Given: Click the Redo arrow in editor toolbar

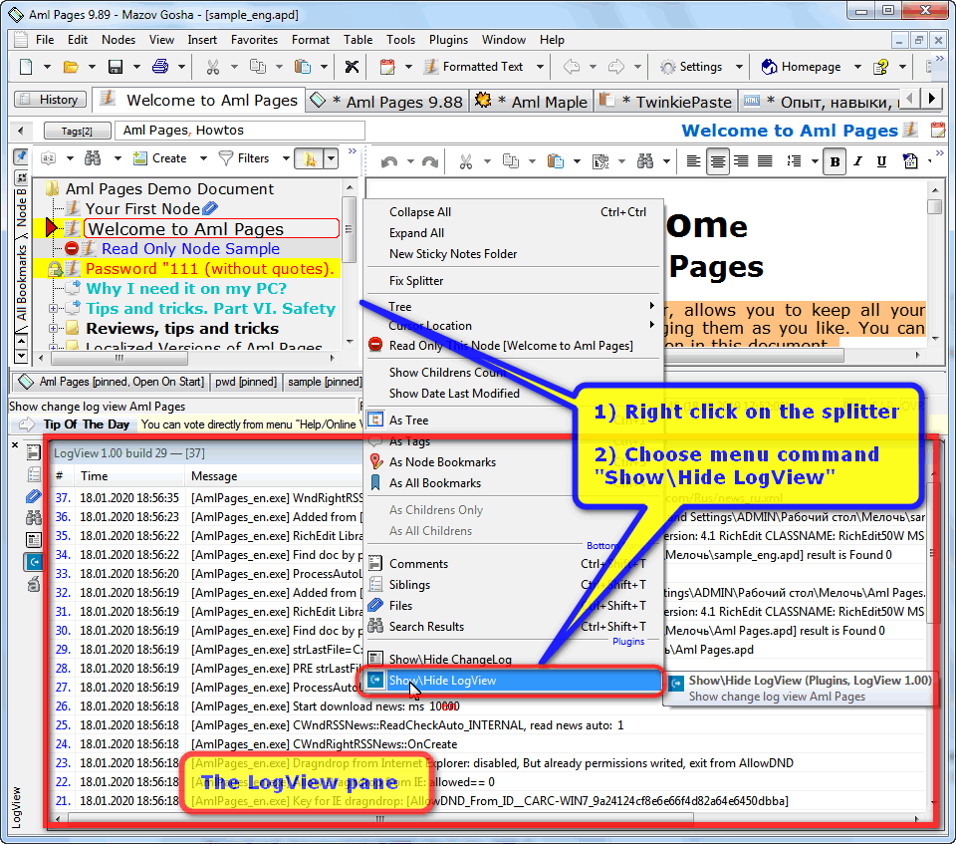Looking at the screenshot, I should click(430, 161).
